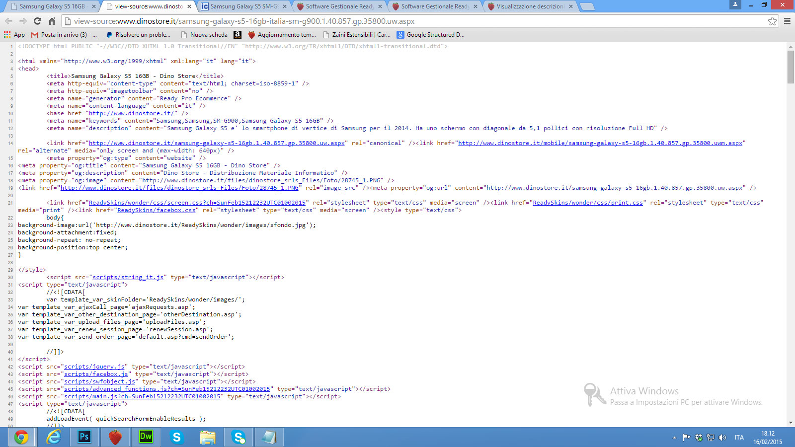Click the volume speaker tray icon

pos(722,438)
